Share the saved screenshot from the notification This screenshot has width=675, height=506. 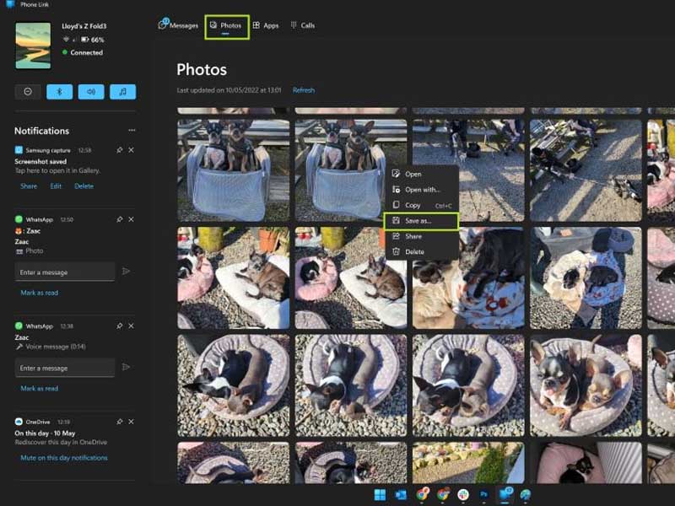[29, 186]
